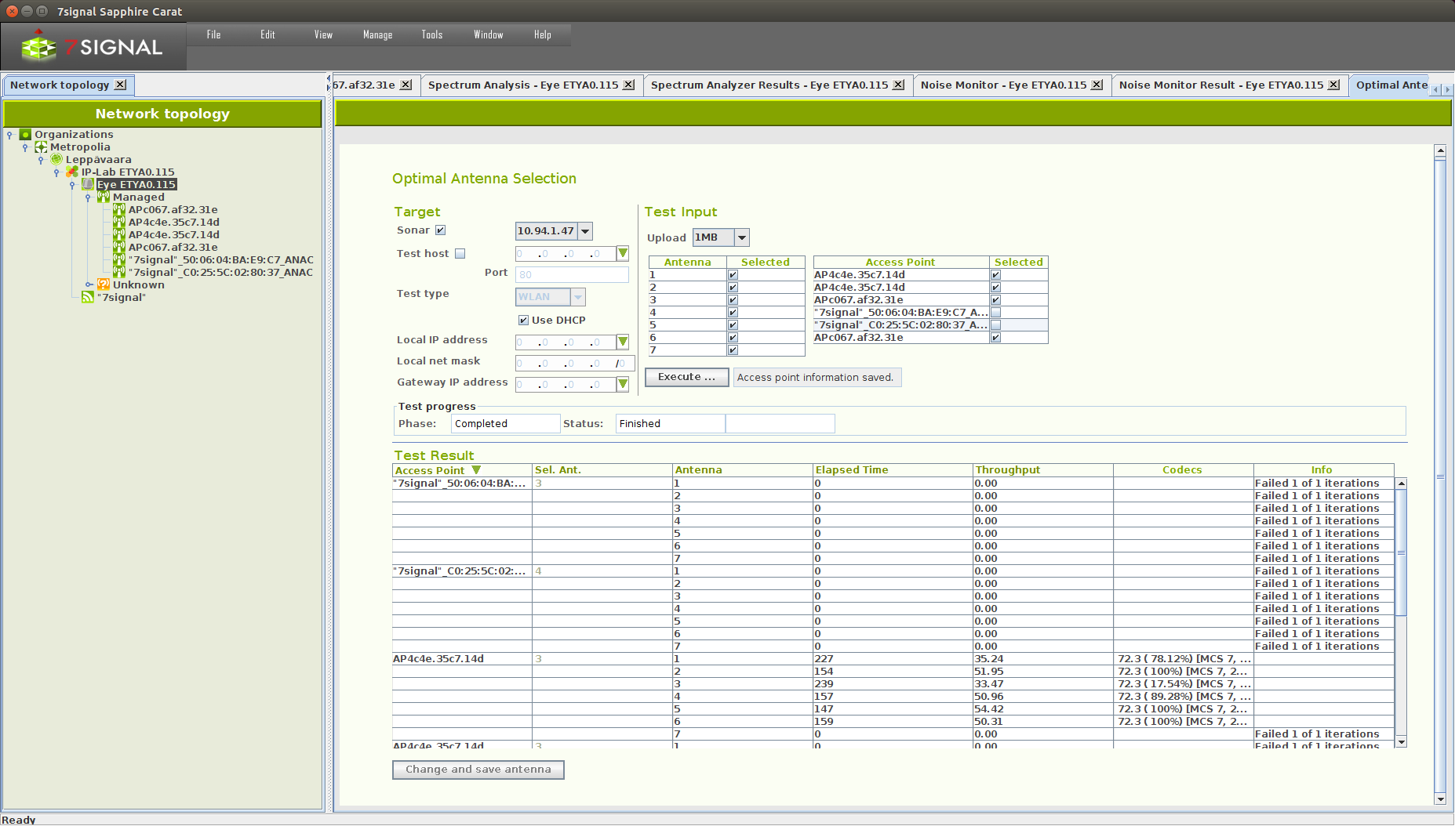
Task: Click the Test Result table vertical scrollbar thumb
Action: tap(1401, 552)
